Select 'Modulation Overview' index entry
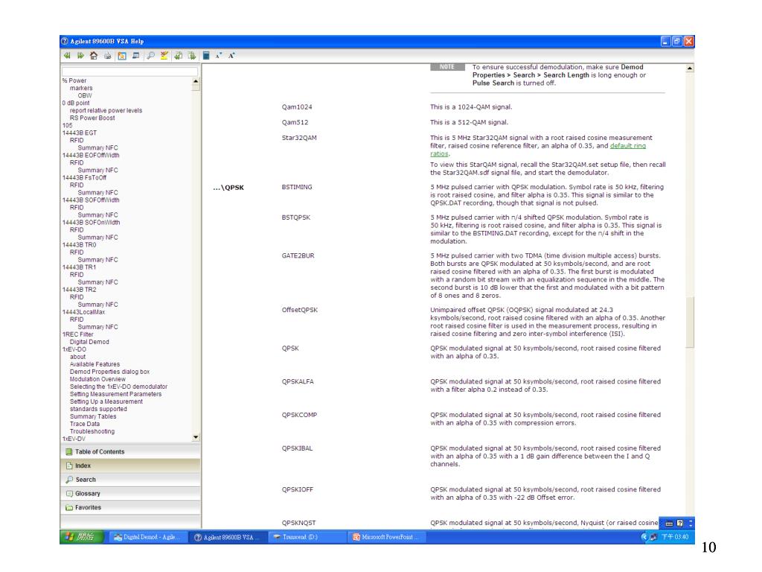Viewport: 762px width, 572px height. pos(97,379)
